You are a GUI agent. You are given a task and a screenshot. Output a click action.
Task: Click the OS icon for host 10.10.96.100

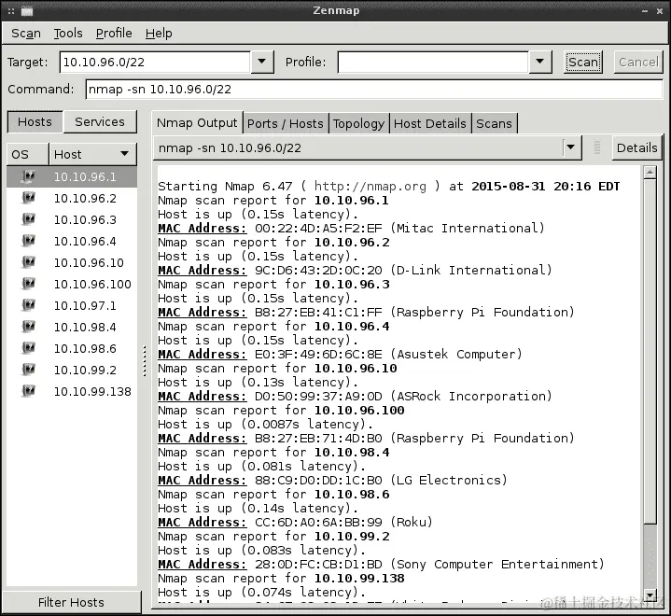[28, 284]
